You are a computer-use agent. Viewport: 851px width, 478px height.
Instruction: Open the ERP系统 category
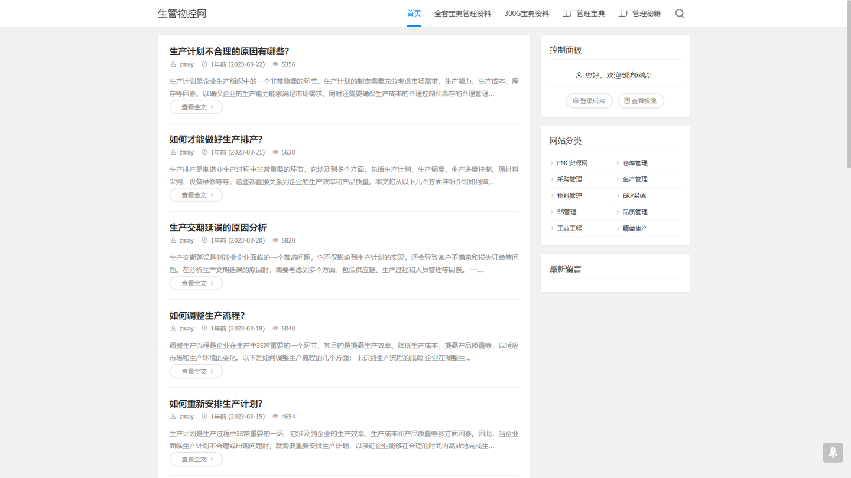tap(634, 196)
